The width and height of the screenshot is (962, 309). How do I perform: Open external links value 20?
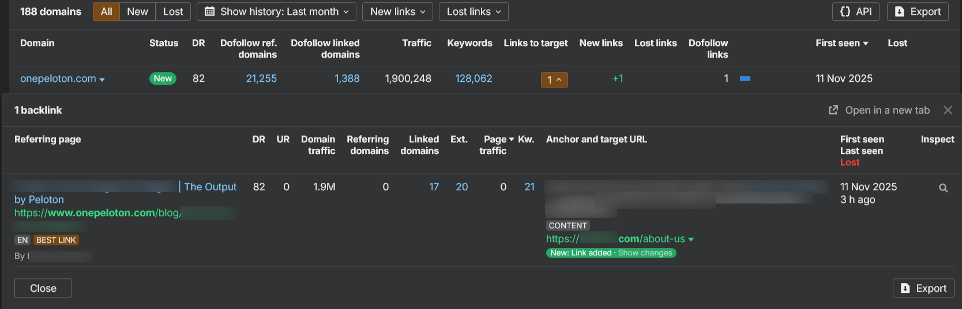point(461,187)
